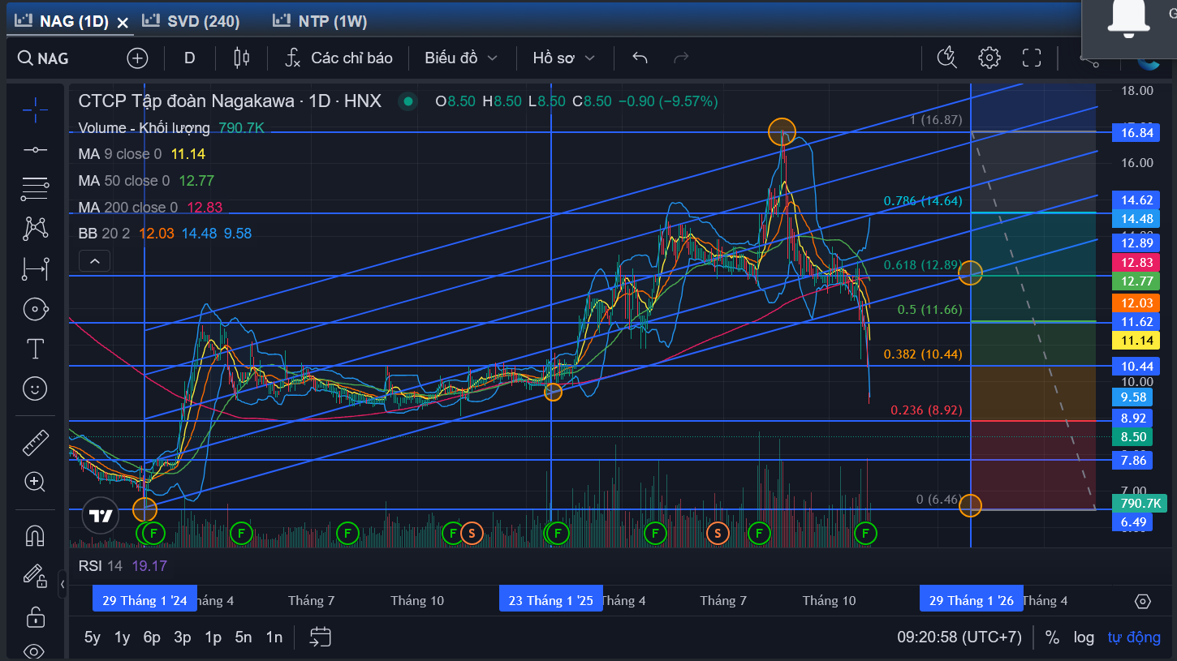Open the D time interval selector

[x=190, y=58]
